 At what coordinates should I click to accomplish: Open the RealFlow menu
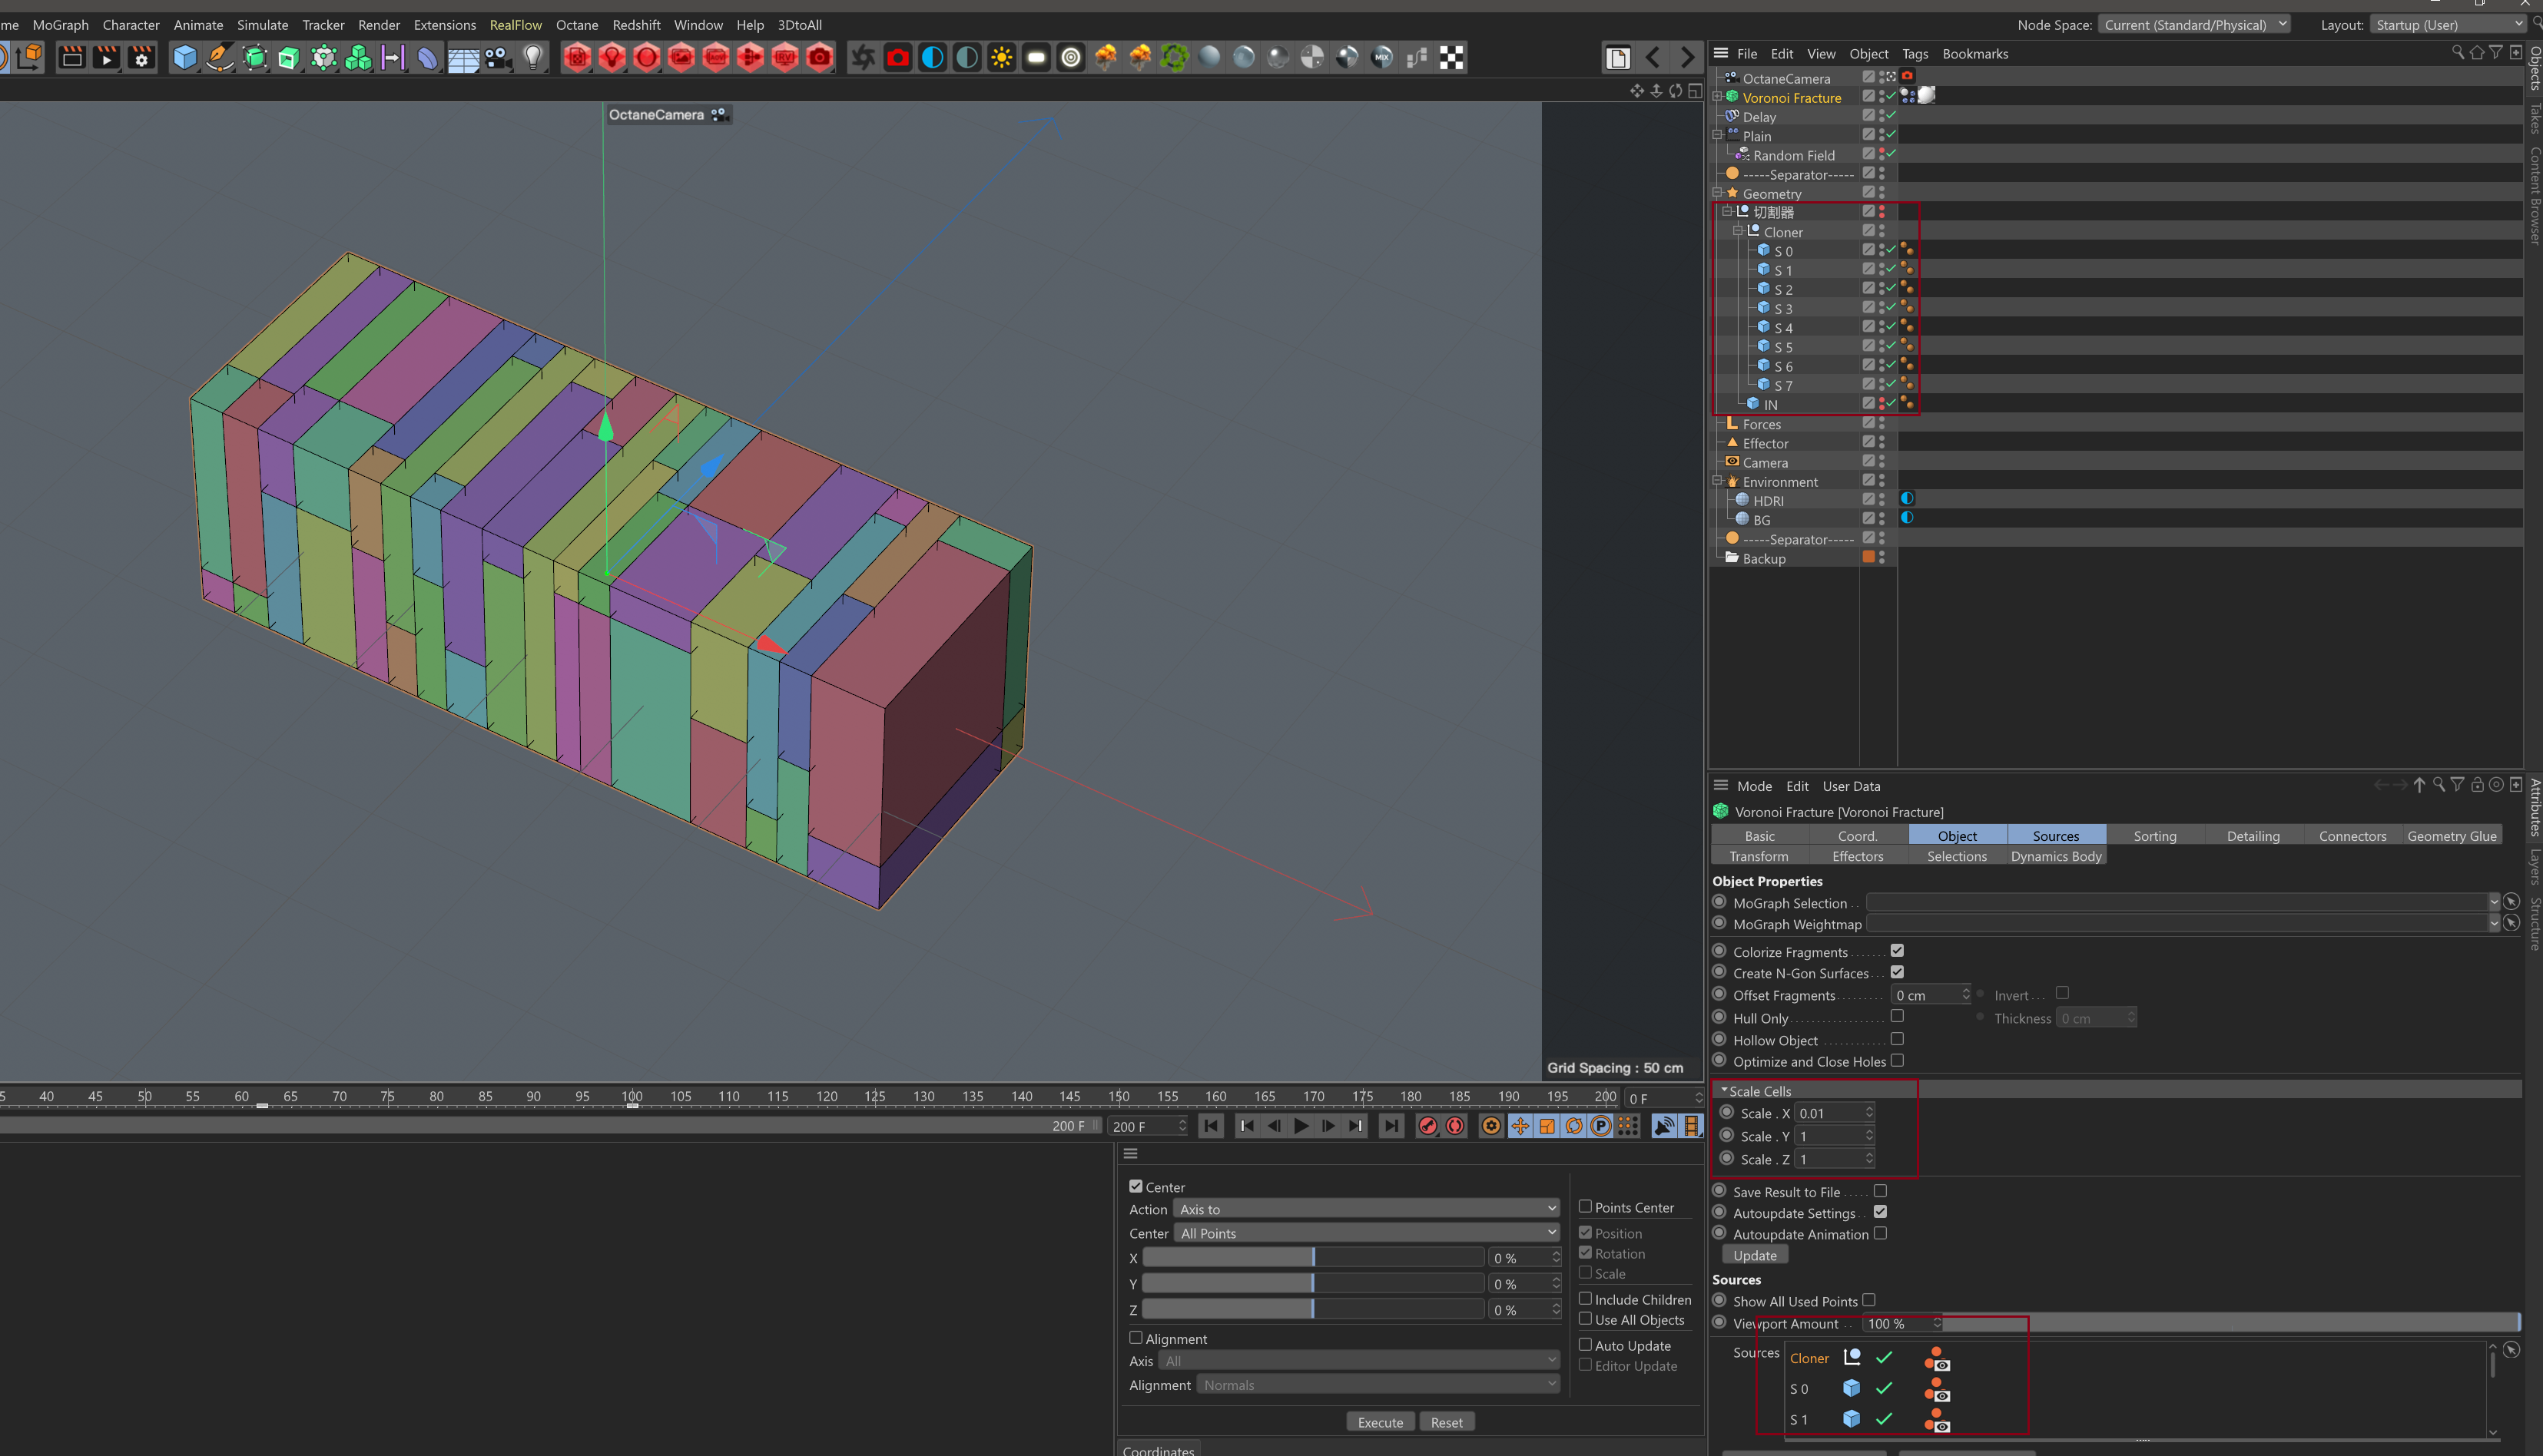(x=516, y=25)
